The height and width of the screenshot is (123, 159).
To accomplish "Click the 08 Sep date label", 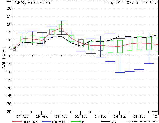I will click(x=139, y=117).
